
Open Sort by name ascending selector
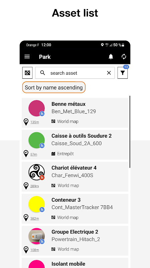[54, 87]
